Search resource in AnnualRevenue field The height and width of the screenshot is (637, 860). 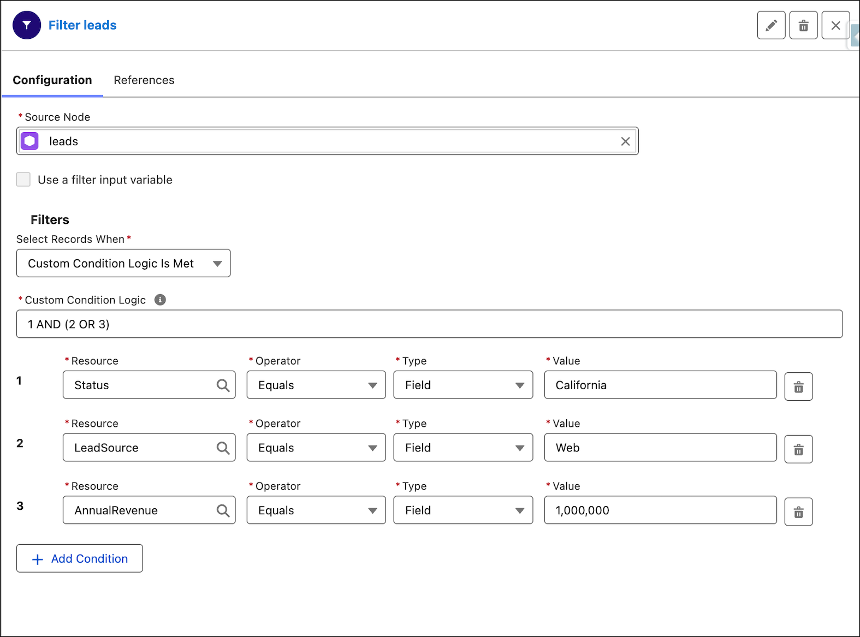click(x=223, y=510)
